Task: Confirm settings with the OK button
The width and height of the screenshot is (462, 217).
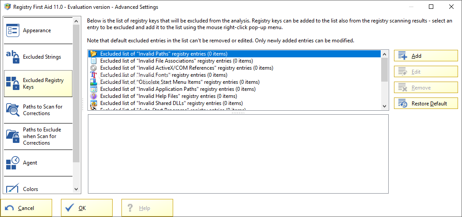Action: [x=87, y=208]
